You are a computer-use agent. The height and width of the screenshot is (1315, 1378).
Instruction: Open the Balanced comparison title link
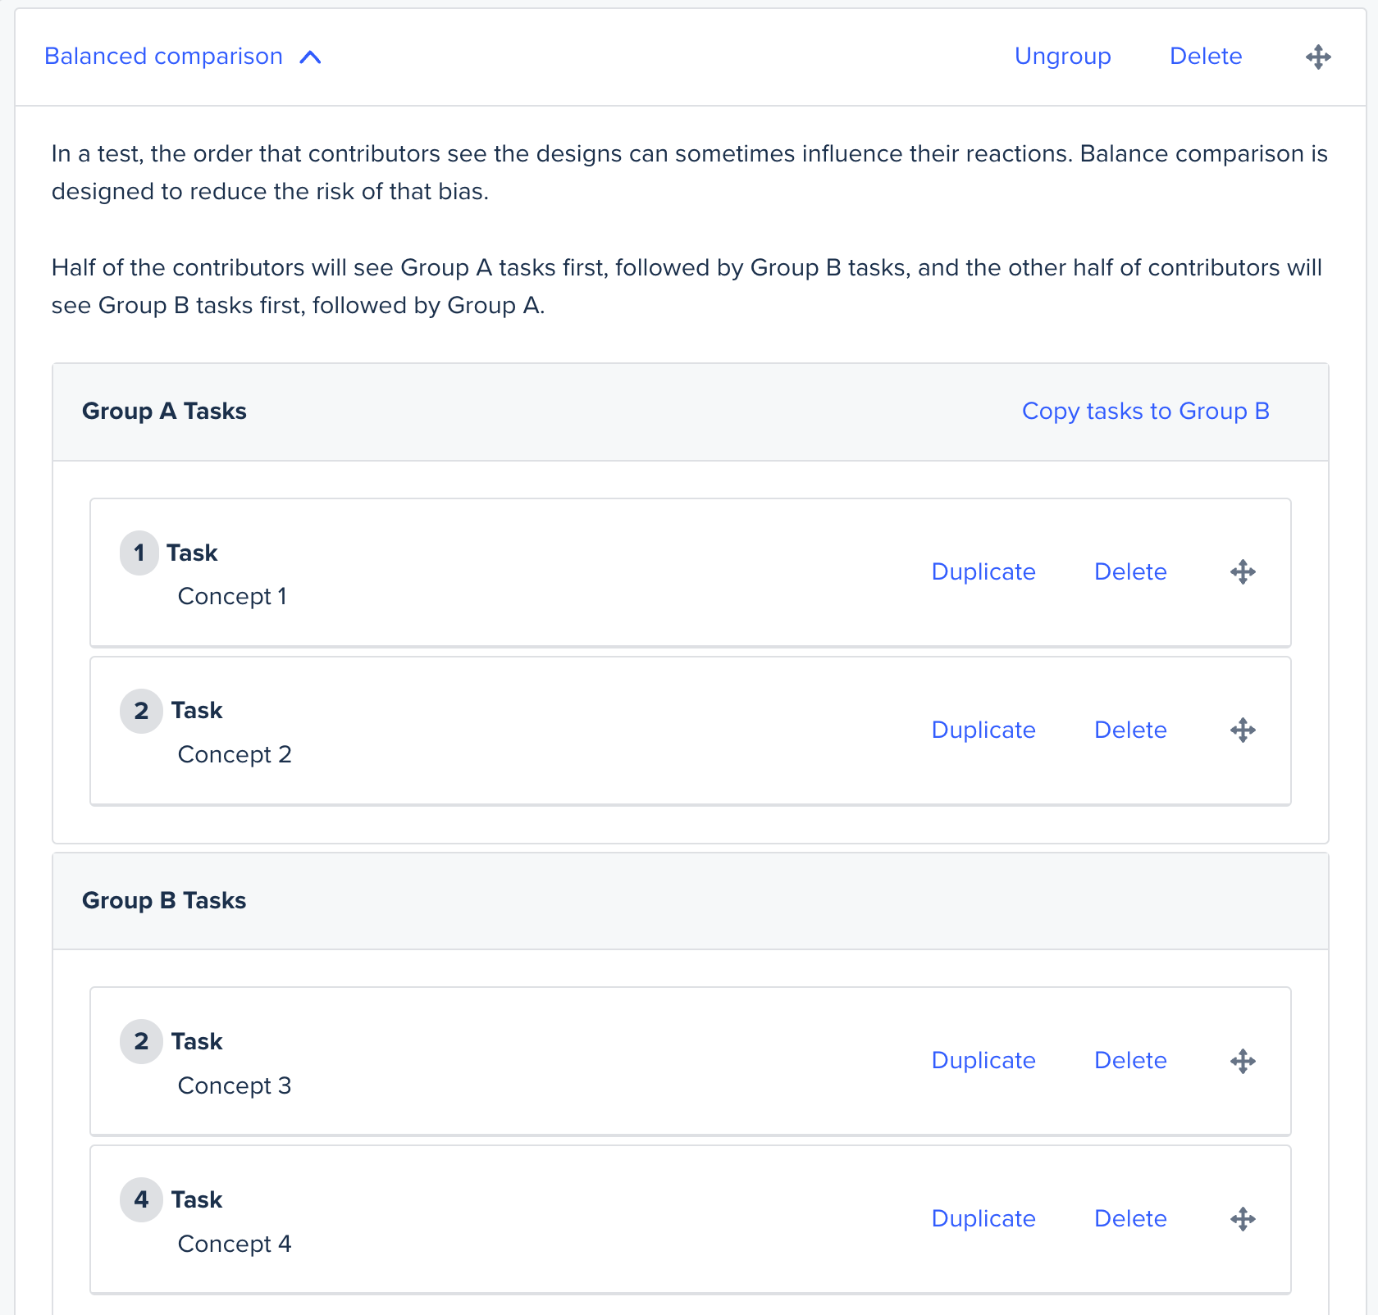[x=162, y=56]
